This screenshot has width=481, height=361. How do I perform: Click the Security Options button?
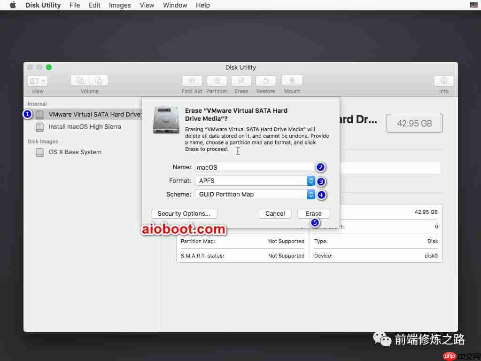[184, 214]
